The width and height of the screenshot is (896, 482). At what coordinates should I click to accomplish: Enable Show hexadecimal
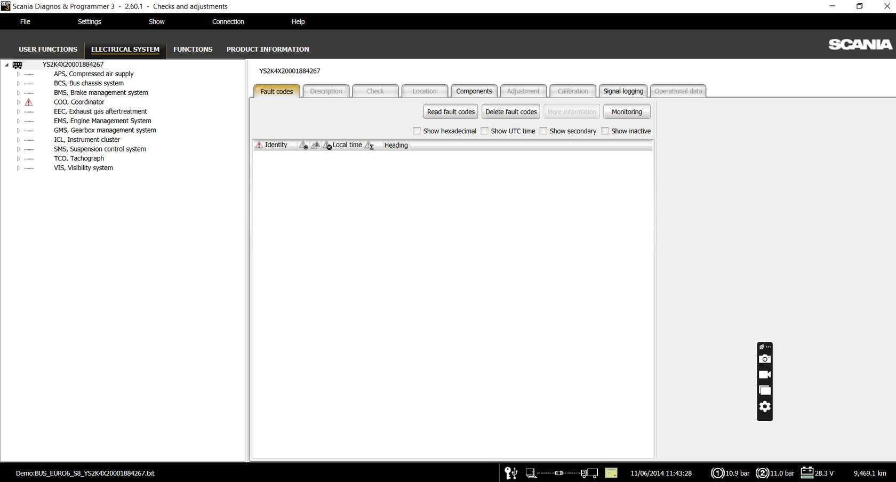tap(417, 131)
